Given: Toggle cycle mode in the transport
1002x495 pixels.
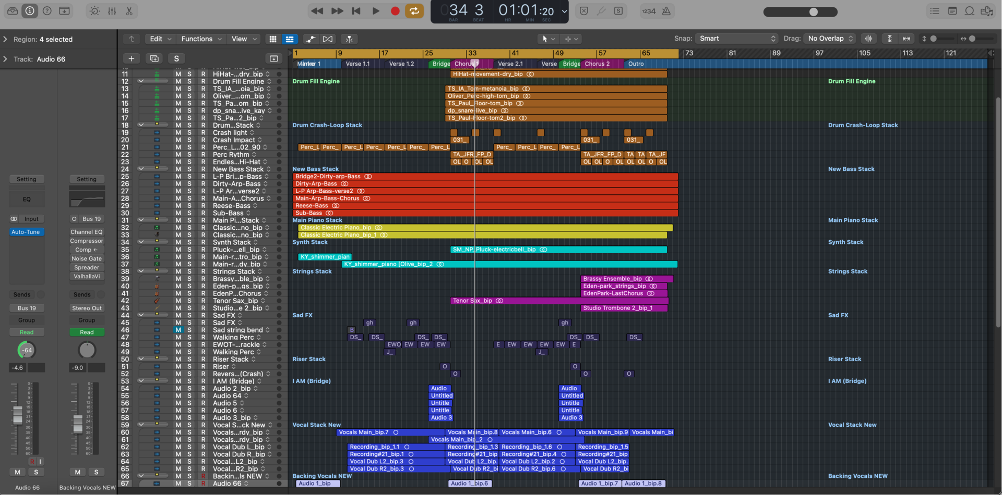Looking at the screenshot, I should [414, 10].
